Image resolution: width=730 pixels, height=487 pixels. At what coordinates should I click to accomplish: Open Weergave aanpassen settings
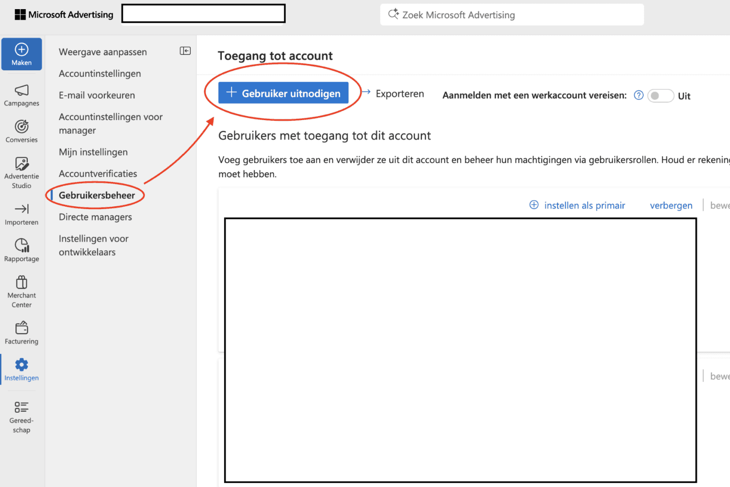click(x=103, y=52)
